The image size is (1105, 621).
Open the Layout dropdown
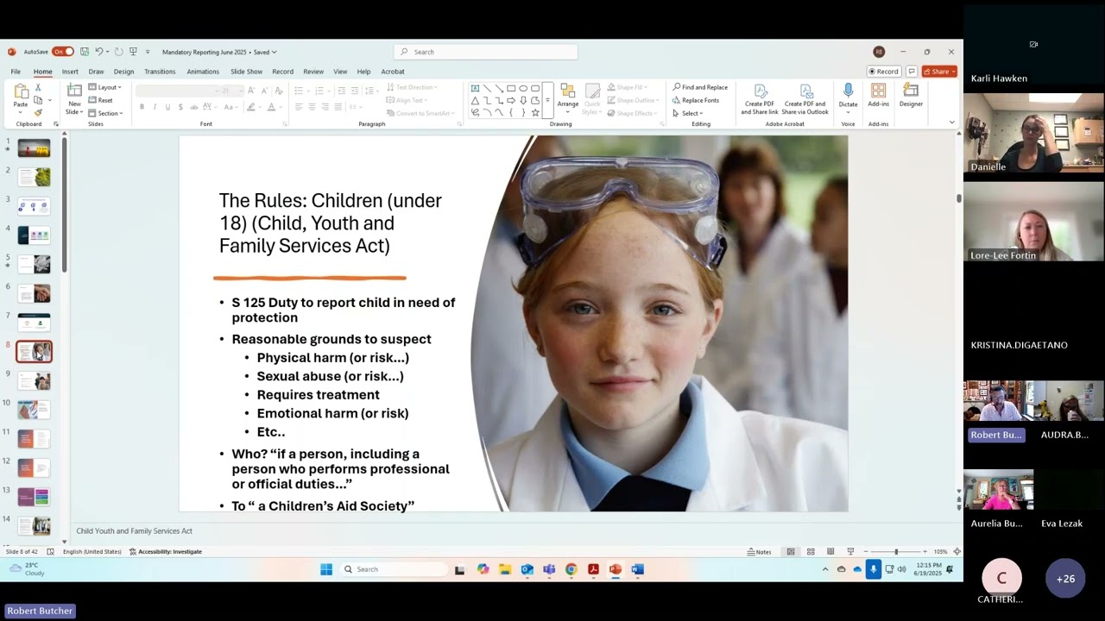click(105, 87)
